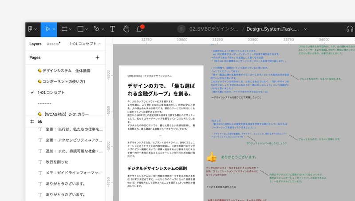Open page 【WCAG対応】2-01.カラー
355x201 pixels.
pyautogui.click(x=63, y=114)
